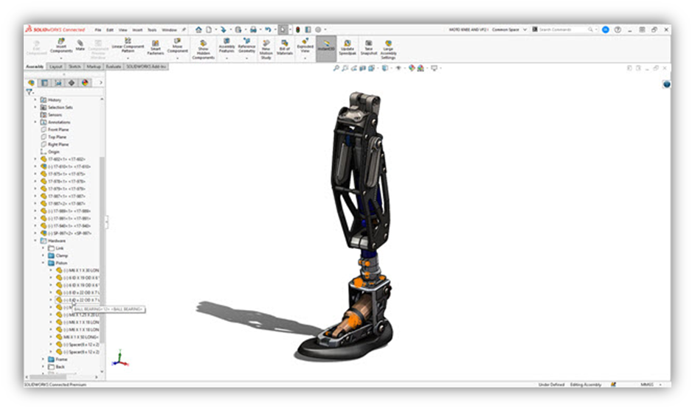Open Linear Component Pattern tool

pos(128,46)
